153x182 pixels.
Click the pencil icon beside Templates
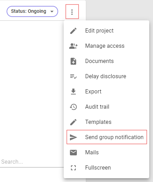[73, 122]
